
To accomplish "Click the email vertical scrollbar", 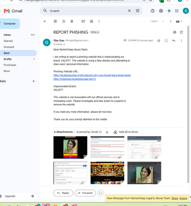I will tap(188, 104).
